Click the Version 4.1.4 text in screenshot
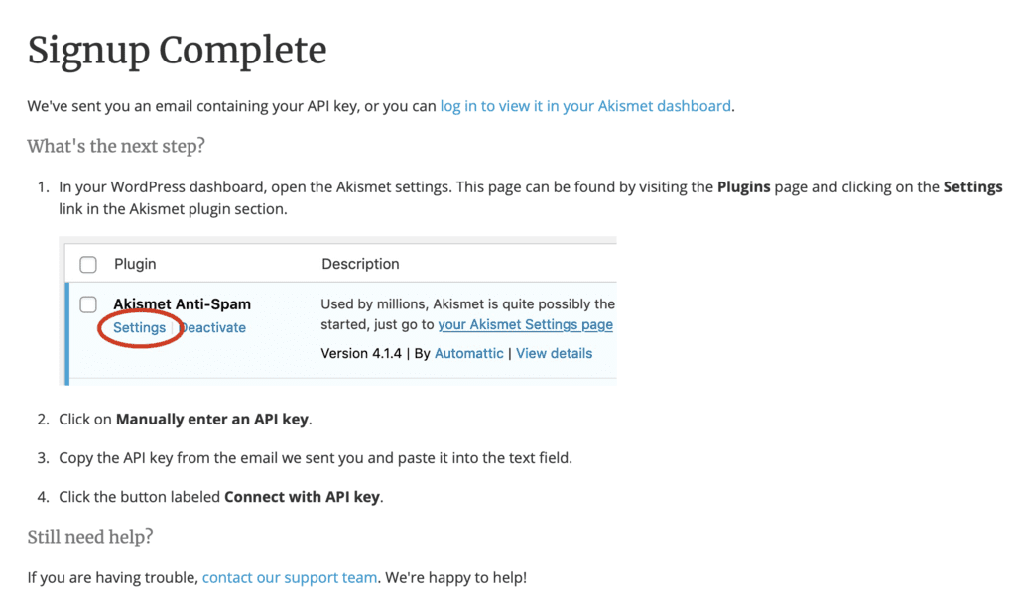 click(362, 353)
